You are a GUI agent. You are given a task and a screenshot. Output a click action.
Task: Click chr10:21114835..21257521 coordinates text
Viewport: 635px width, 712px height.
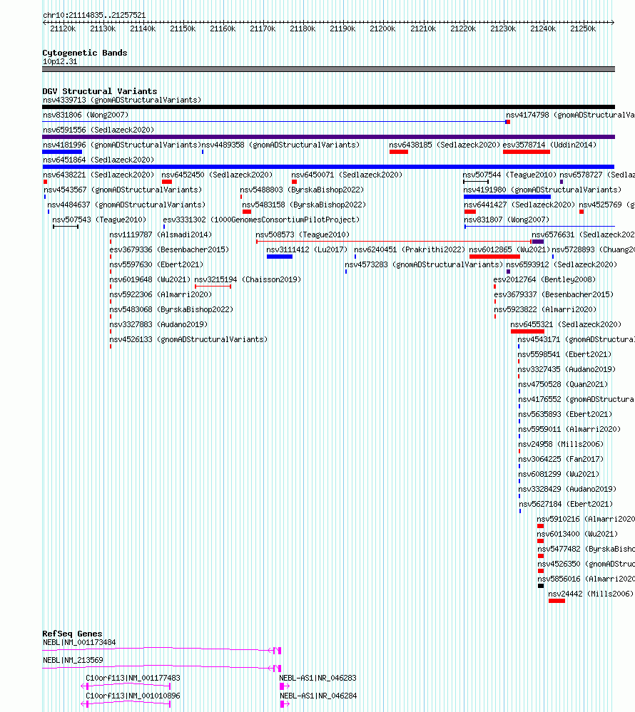click(94, 15)
